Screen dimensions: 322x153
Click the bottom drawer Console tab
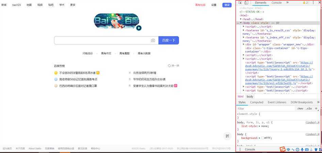(x=250, y=150)
